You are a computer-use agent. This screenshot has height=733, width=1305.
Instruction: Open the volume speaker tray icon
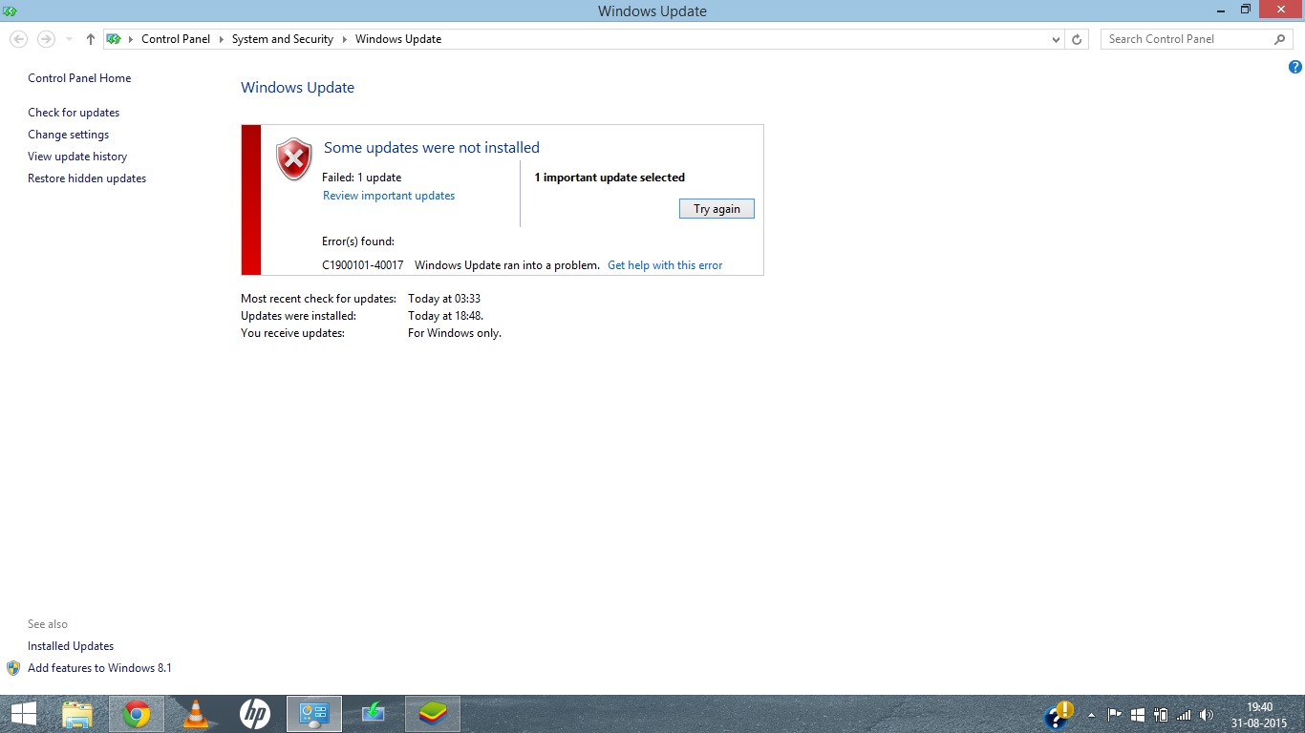pos(1207,714)
